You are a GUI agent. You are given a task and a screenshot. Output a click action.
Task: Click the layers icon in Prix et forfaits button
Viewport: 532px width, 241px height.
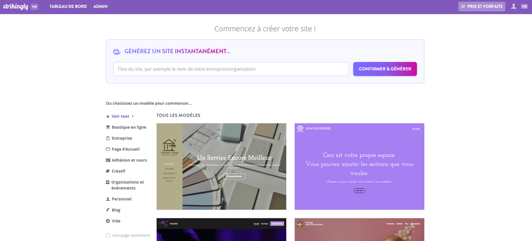[463, 7]
